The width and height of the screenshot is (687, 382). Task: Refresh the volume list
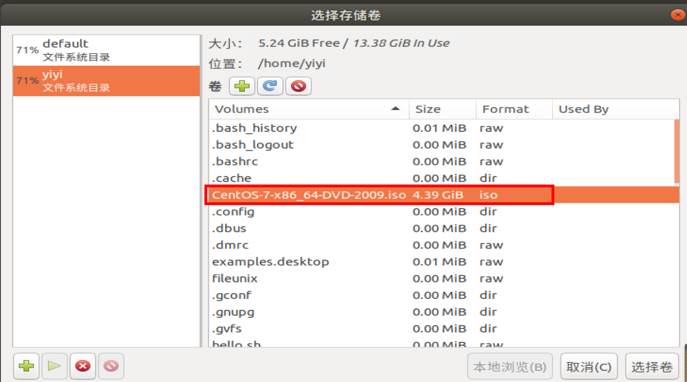coord(270,86)
